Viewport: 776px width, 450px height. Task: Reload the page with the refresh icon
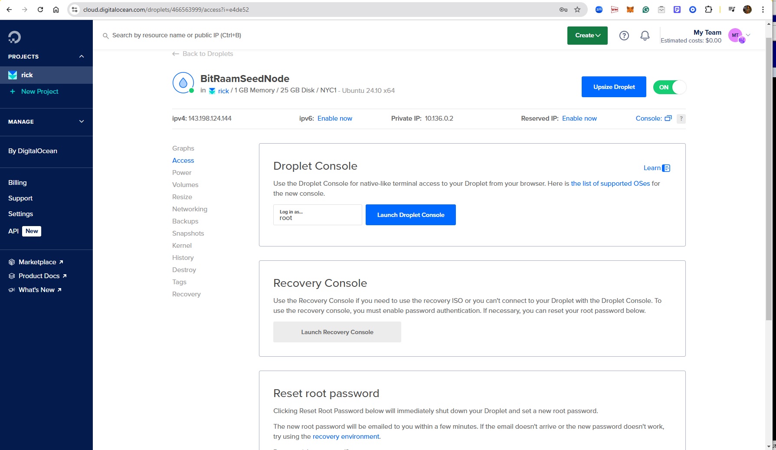click(x=40, y=10)
